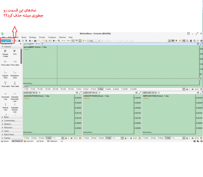This screenshot has width=203, height=177.
Task: Maximize the geram@MN1 chart panel
Action: (x=201, y=44)
